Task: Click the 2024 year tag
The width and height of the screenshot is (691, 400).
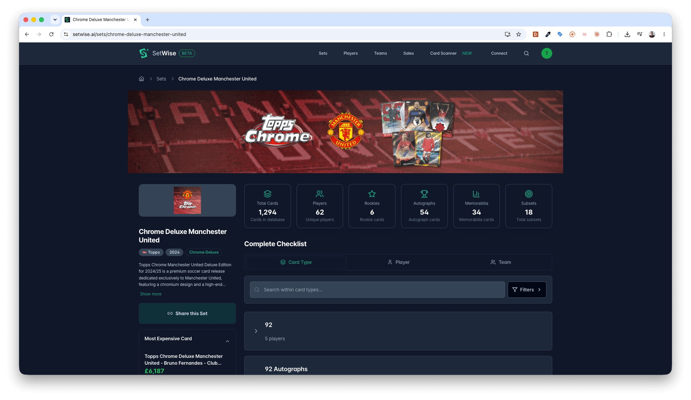Action: pyautogui.click(x=174, y=252)
